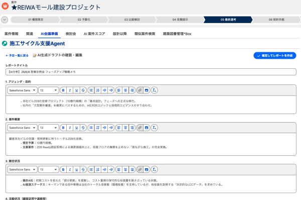Image resolution: width=301 pixels, height=200 pixels.
Task: Open the 案件情報 tab
Action: pos(12,34)
